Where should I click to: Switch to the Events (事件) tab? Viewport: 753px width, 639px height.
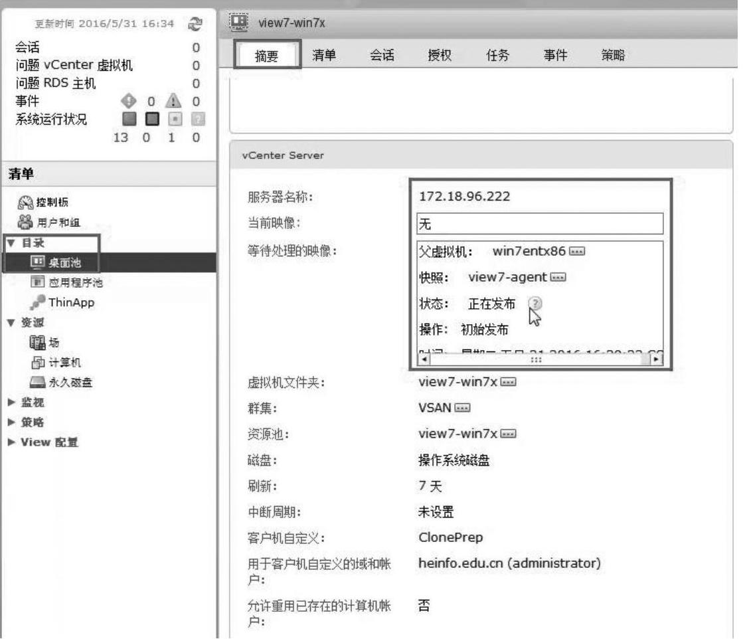(x=555, y=55)
